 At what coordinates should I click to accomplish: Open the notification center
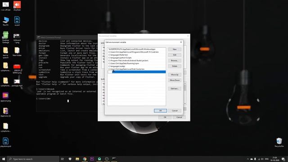[x=283, y=159]
